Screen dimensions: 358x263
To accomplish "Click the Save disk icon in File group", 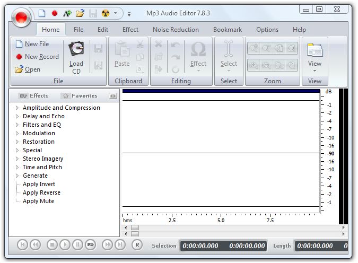I will (x=99, y=48).
